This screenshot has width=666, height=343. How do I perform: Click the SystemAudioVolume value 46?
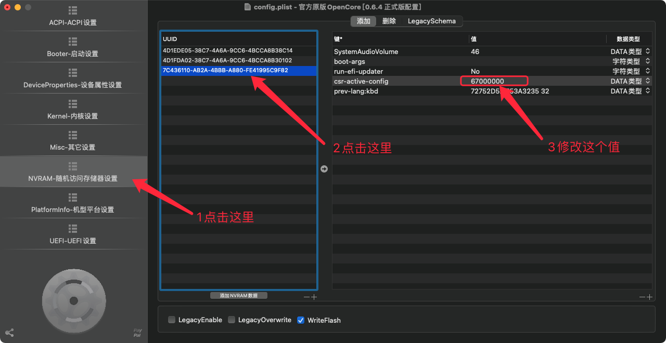[x=475, y=51]
